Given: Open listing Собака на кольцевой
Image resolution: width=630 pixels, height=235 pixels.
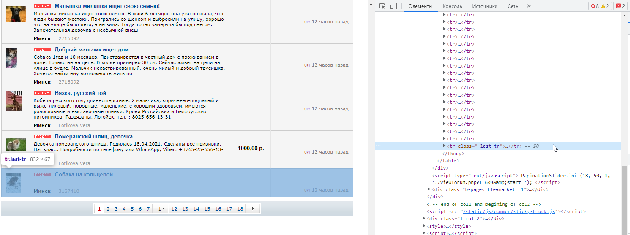Looking at the screenshot, I should click(84, 175).
